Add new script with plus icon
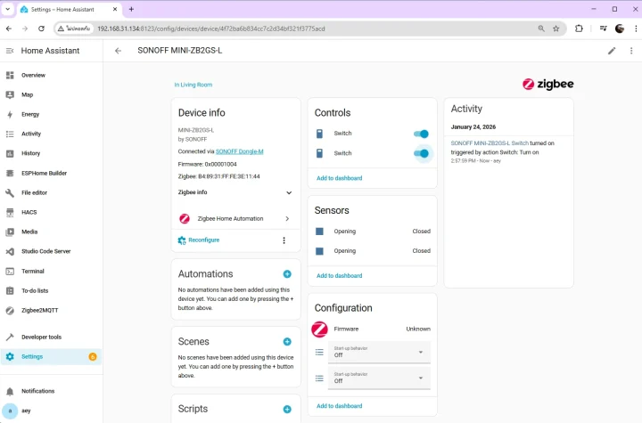 287,410
